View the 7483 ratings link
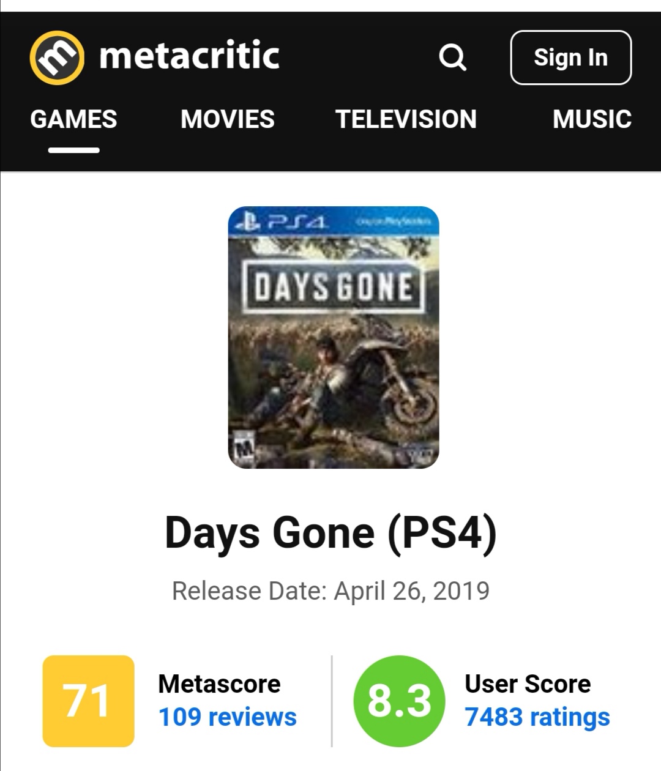This screenshot has height=771, width=661. (x=537, y=717)
